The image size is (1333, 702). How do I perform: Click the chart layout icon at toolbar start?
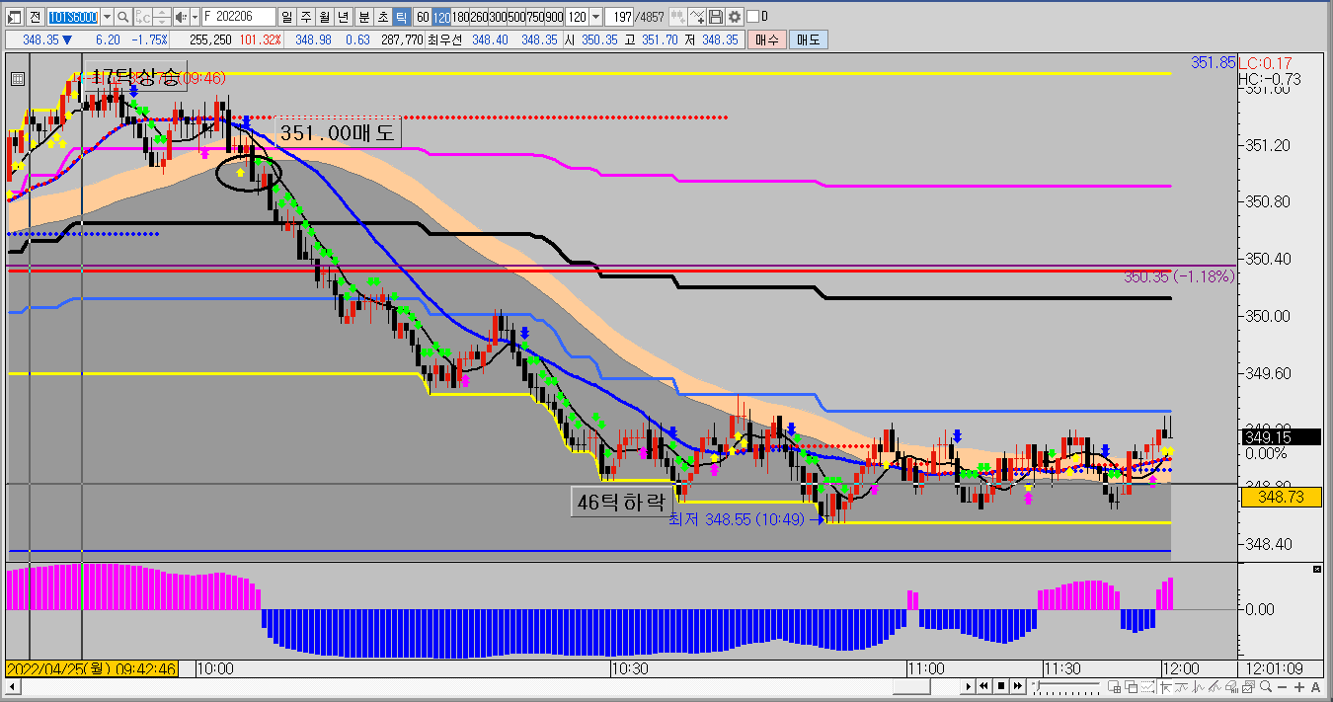tap(14, 17)
